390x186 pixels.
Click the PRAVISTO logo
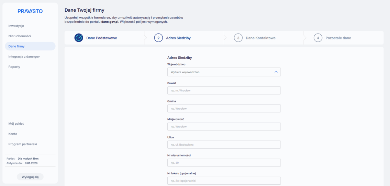pyautogui.click(x=30, y=11)
